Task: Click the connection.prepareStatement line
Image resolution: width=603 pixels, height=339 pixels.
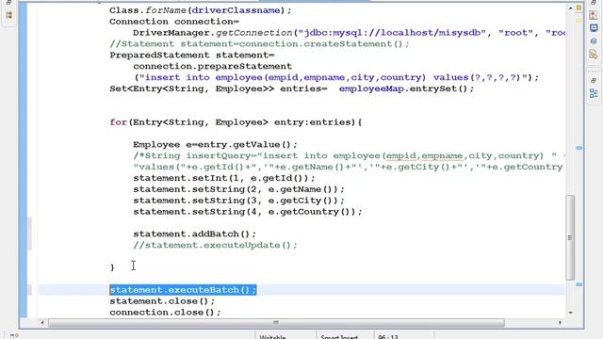Action: coord(212,66)
